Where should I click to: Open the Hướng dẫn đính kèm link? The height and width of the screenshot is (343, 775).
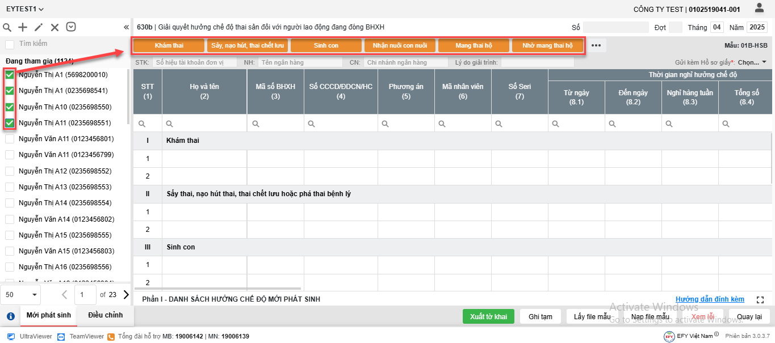click(710, 299)
